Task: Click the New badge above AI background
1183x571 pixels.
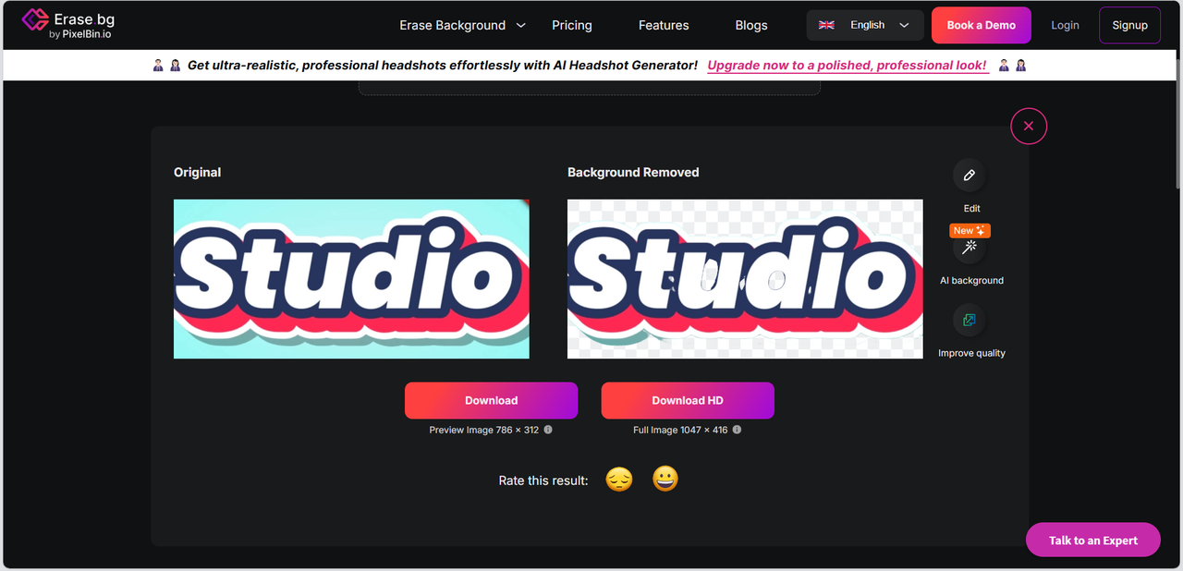Action: 970,230
